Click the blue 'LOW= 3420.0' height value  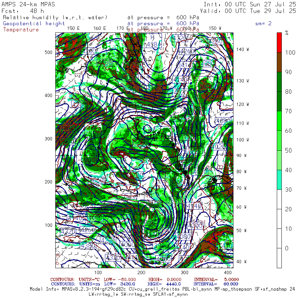120,284
